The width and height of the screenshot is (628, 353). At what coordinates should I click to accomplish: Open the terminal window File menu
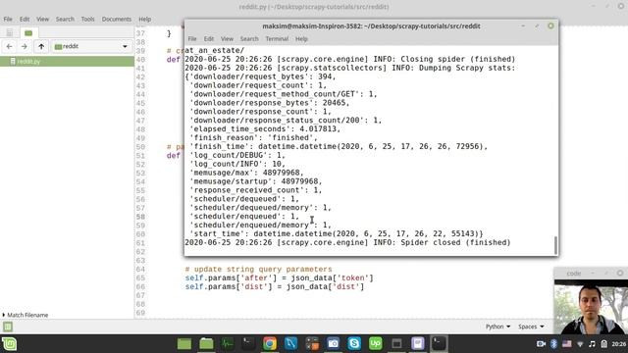[x=192, y=39]
